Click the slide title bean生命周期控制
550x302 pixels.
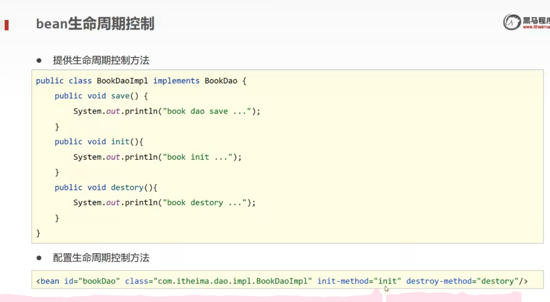95,24
